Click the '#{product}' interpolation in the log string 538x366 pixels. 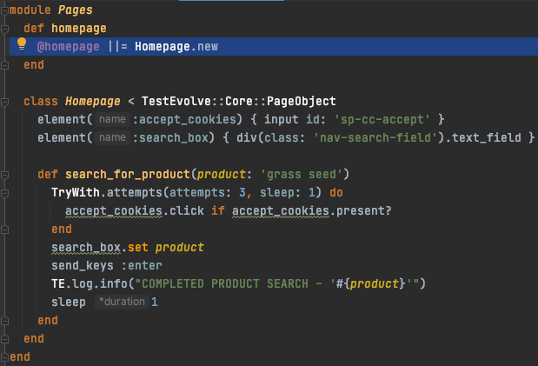point(370,284)
